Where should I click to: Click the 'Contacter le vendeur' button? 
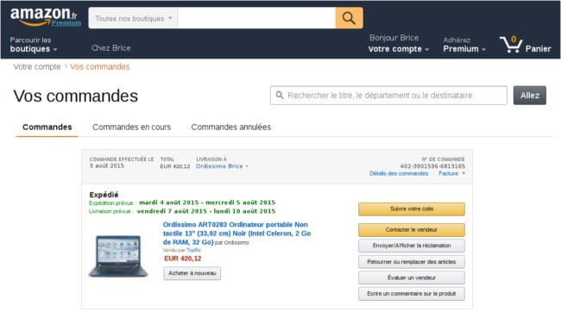click(412, 230)
